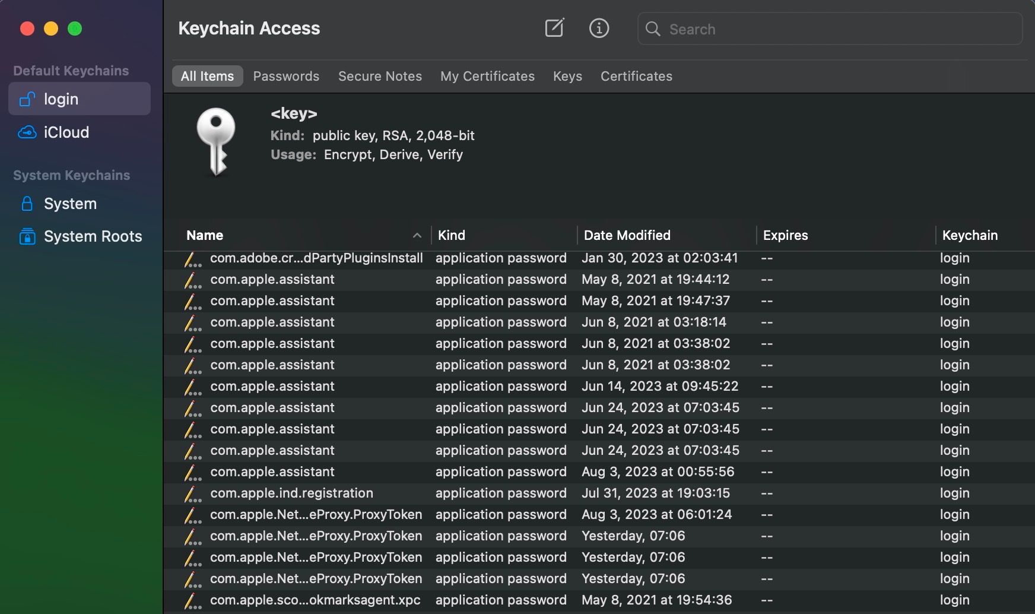The image size is (1035, 614).
Task: Click the compose new keychain item icon
Action: (x=554, y=28)
